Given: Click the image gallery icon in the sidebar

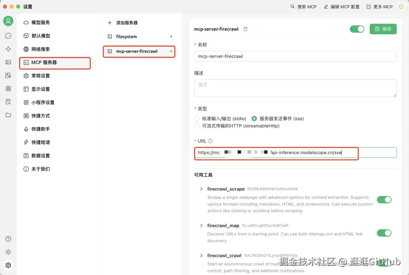Looking at the screenshot, I should click(8, 62).
